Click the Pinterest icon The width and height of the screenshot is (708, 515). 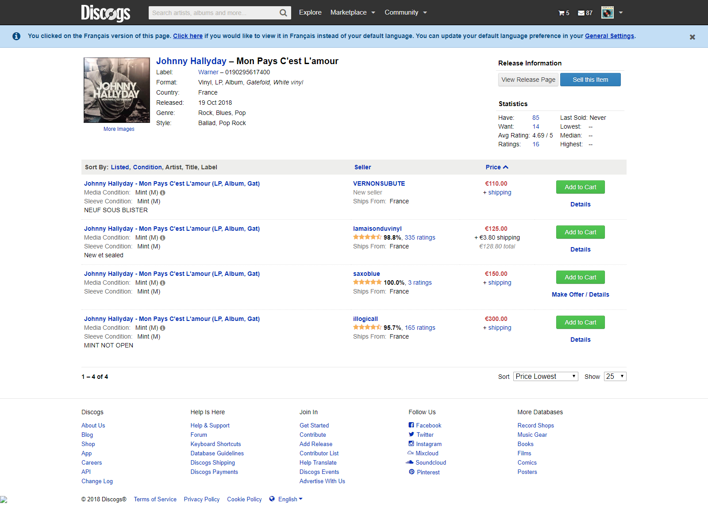coord(412,472)
